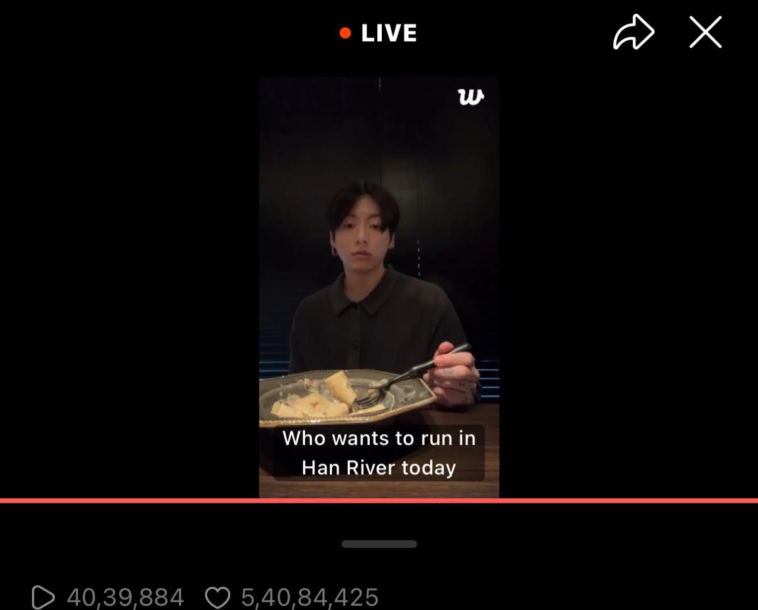Click the 40,39,884 view count
This screenshot has height=610, width=758.
point(125,597)
